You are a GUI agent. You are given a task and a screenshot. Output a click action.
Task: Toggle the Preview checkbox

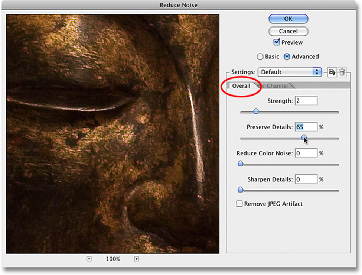click(277, 42)
